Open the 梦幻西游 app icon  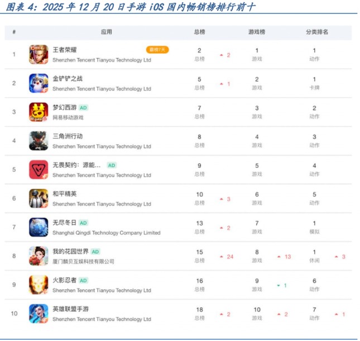pos(39,112)
